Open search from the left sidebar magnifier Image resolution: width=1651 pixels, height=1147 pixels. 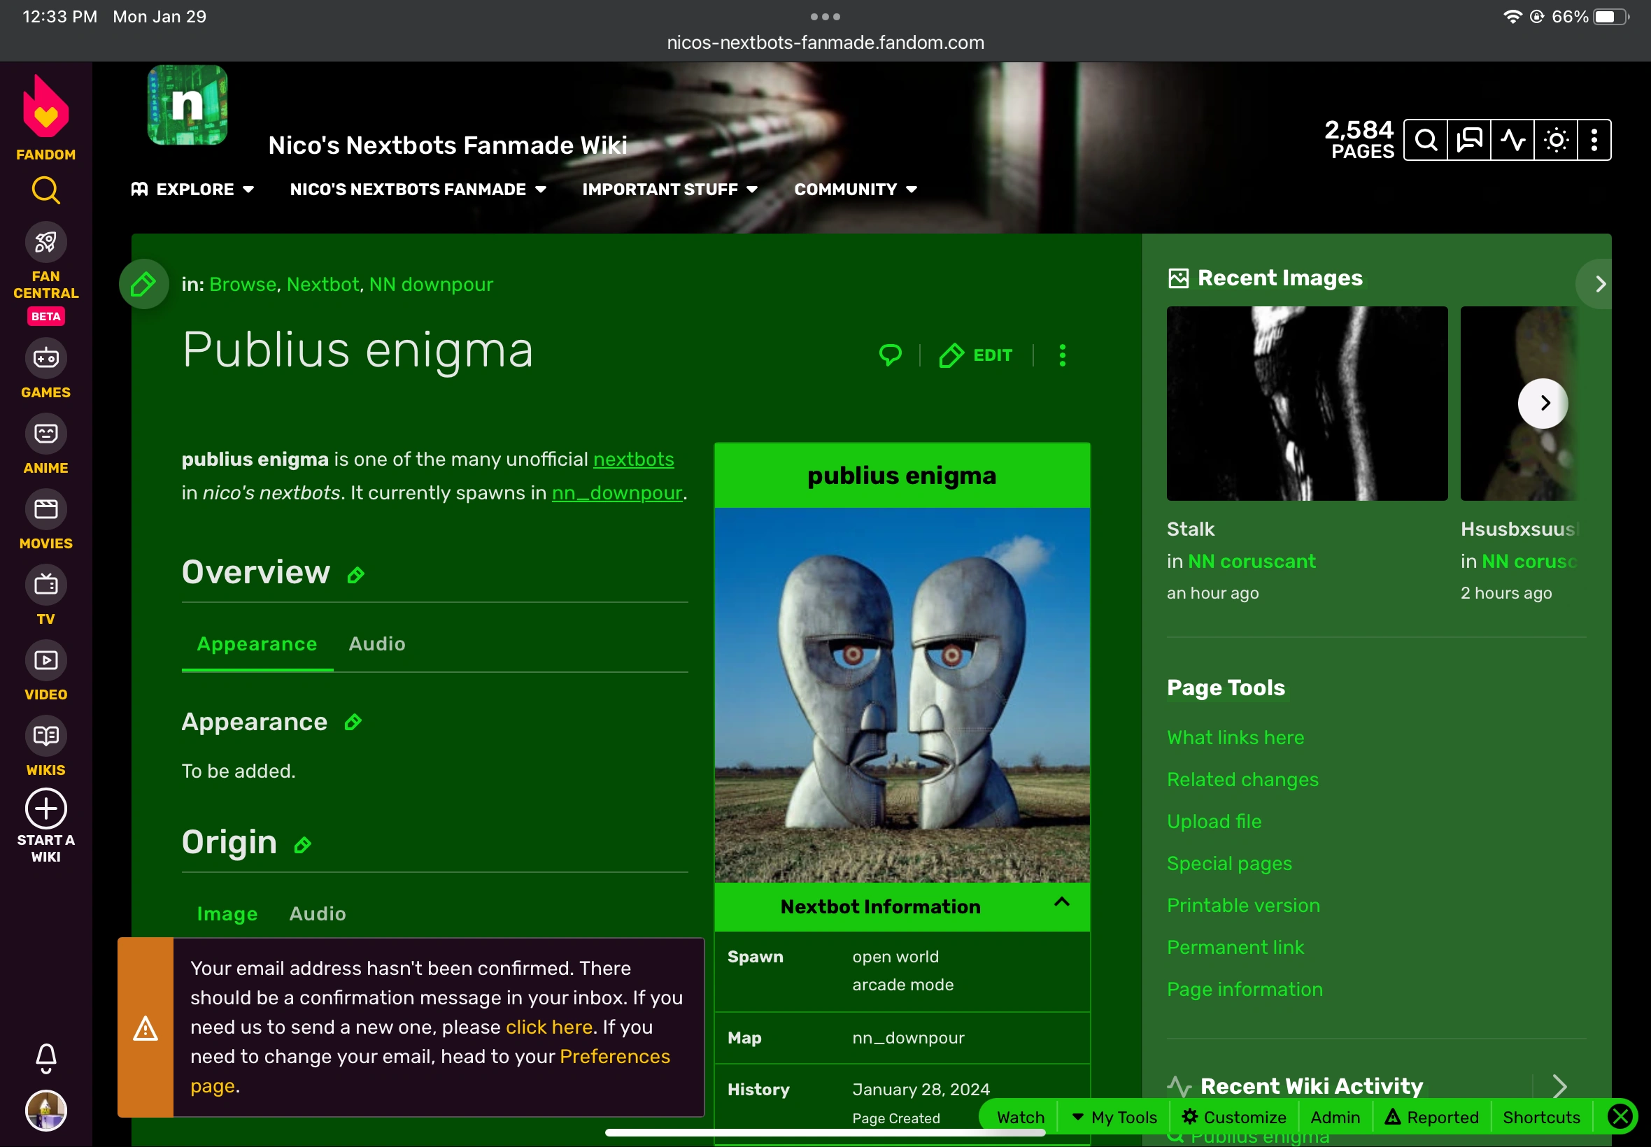tap(45, 190)
